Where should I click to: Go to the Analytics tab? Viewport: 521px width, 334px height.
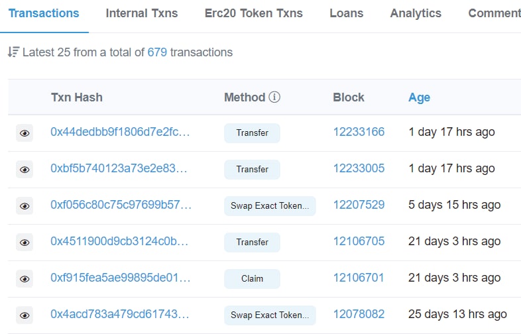(x=416, y=13)
